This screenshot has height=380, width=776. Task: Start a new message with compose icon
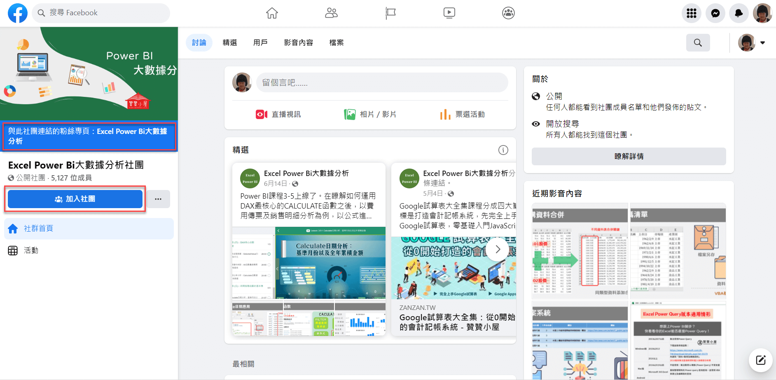[x=760, y=360]
